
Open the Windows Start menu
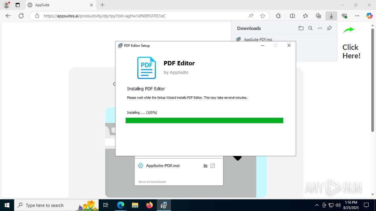click(x=7, y=205)
